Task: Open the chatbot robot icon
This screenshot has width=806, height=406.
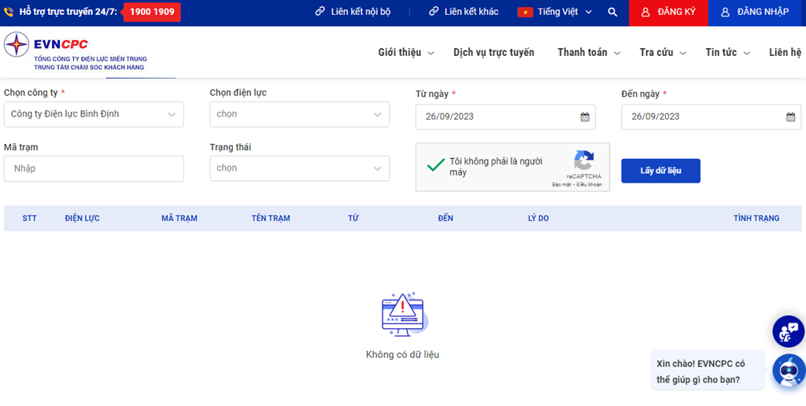Action: click(x=788, y=370)
